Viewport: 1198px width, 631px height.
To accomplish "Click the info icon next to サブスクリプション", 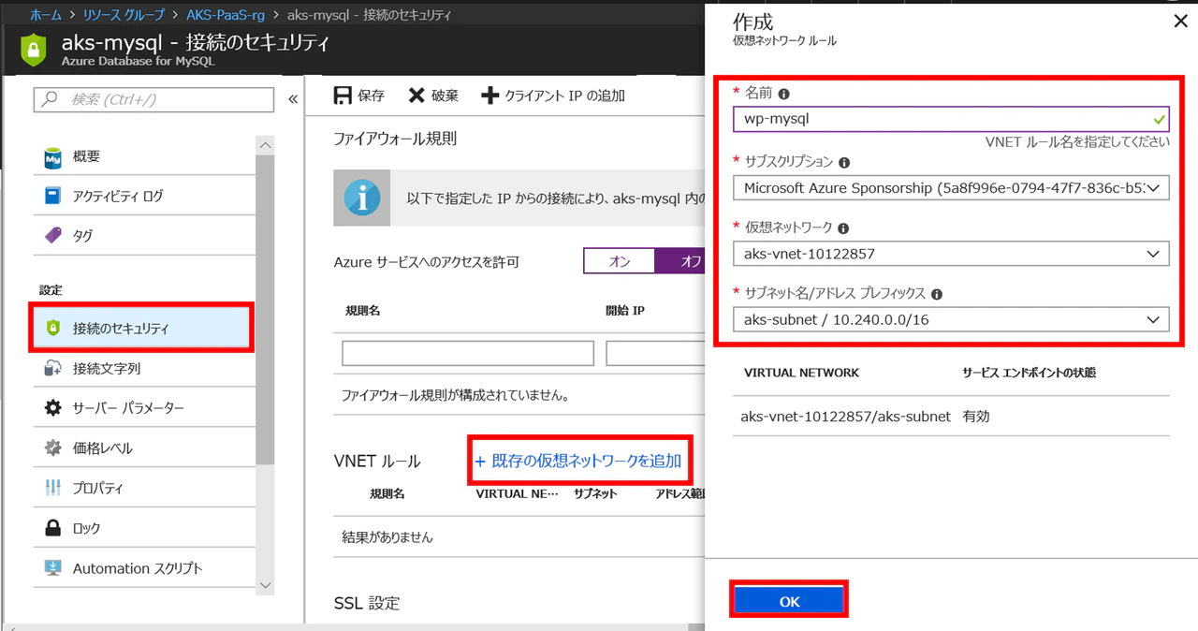I will pos(844,163).
